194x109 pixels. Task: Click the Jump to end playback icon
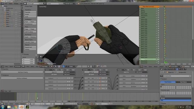tap(76, 104)
